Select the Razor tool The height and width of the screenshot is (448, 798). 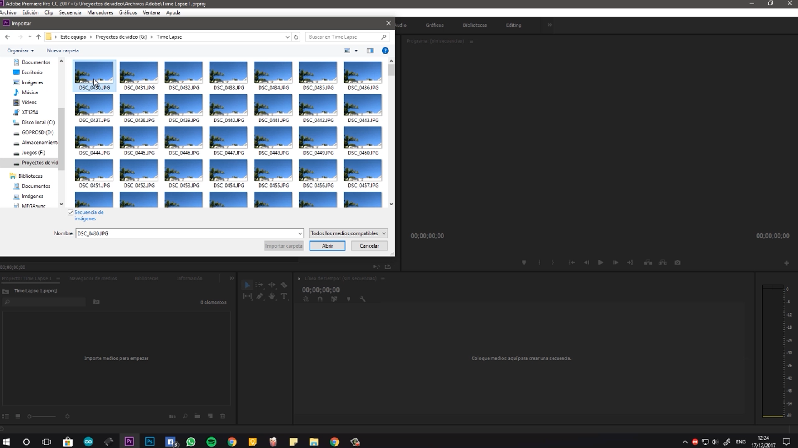284,285
